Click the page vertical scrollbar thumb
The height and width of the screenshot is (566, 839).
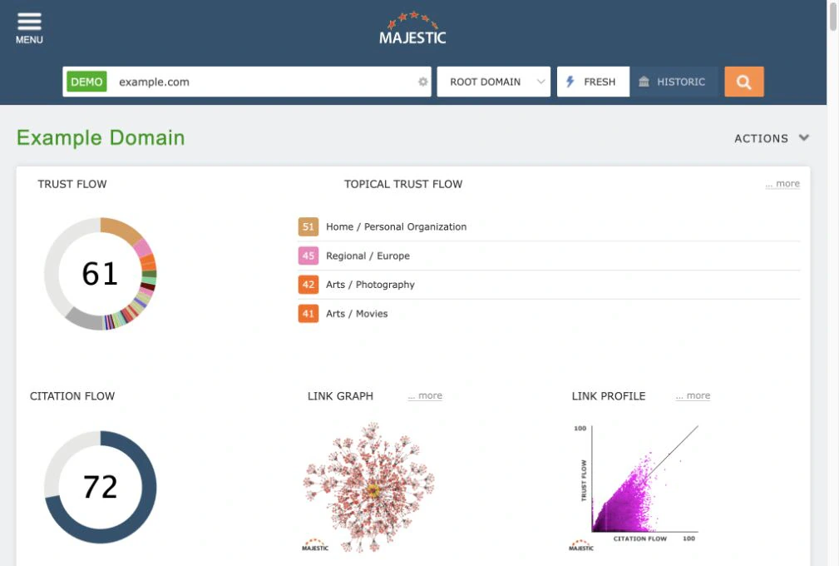[834, 16]
